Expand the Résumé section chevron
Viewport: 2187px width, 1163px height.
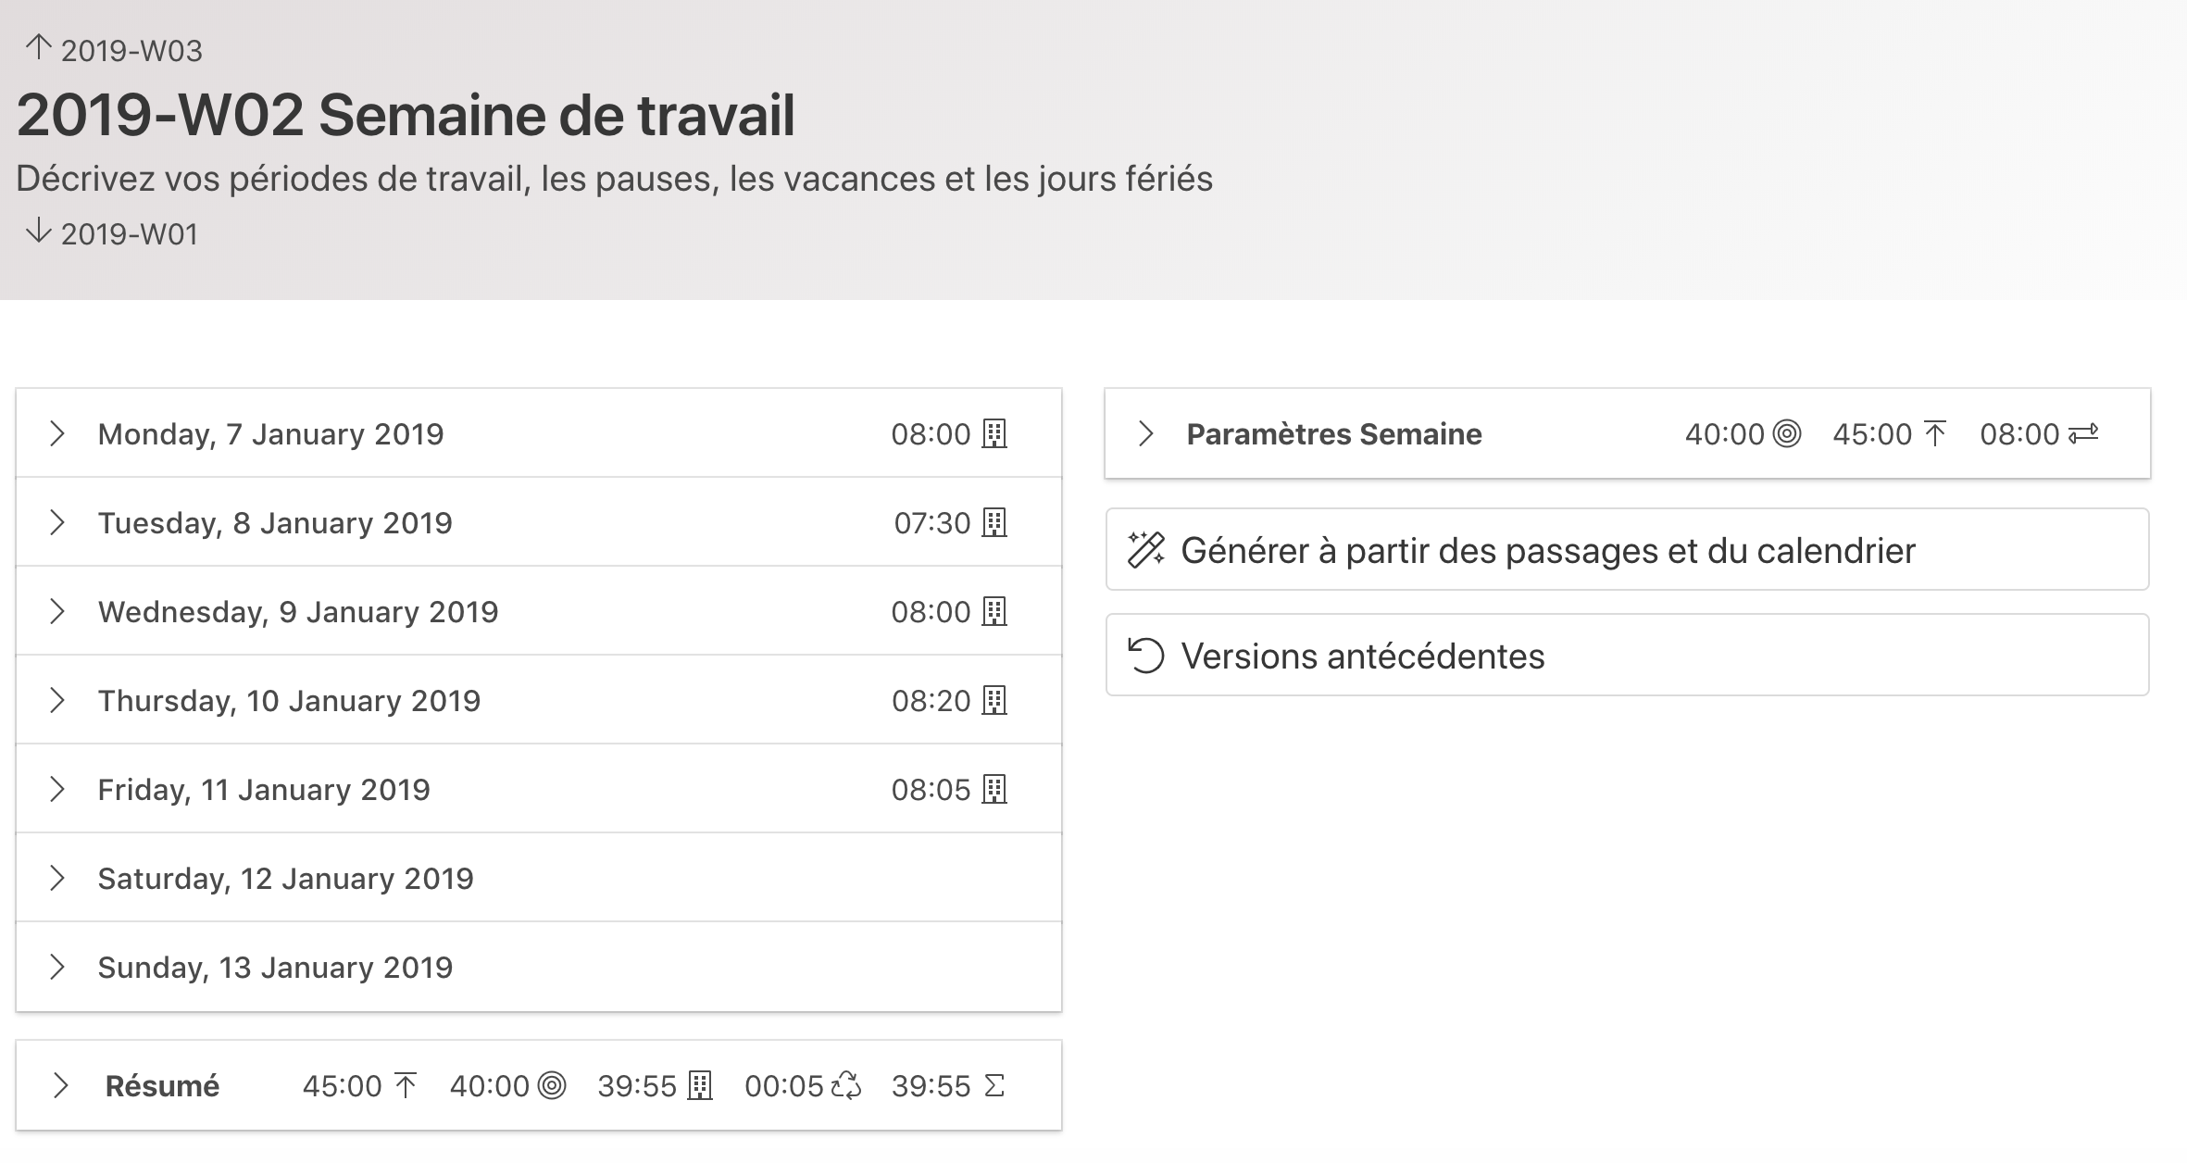(60, 1086)
